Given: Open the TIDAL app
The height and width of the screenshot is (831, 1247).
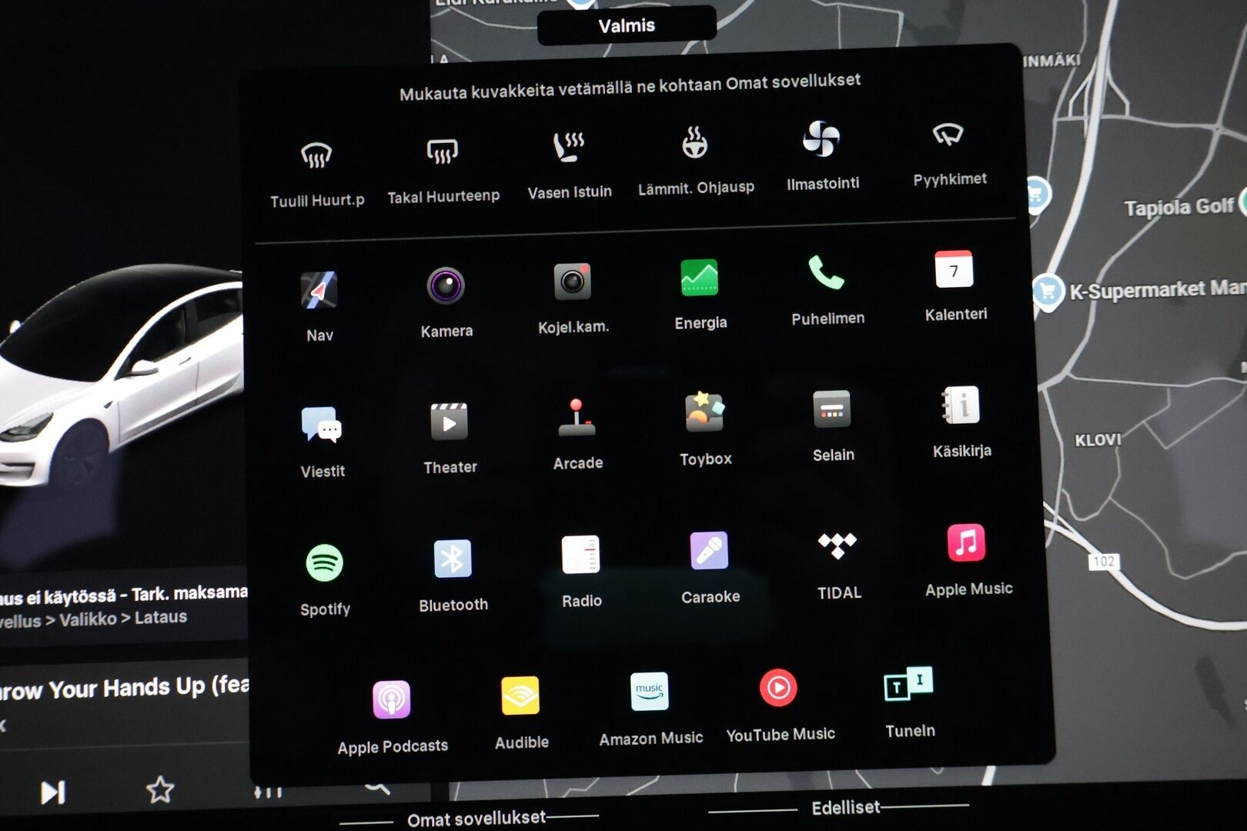Looking at the screenshot, I should pyautogui.click(x=837, y=546).
